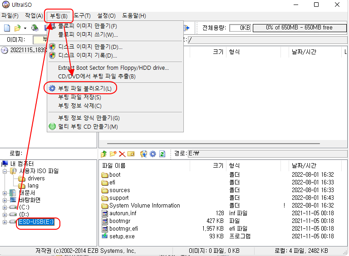The height and width of the screenshot is (256, 349).
Task: Expand the 내문서 tree node
Action: [x=5, y=193]
